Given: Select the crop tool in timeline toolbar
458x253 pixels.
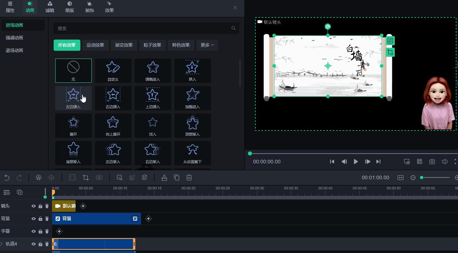Looking at the screenshot, I should point(86,177).
